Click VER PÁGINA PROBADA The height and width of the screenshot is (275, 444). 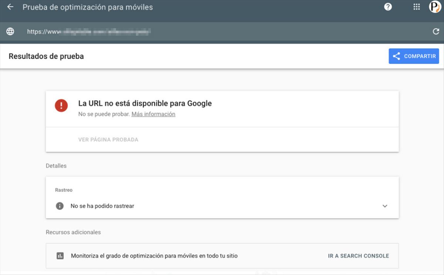point(108,140)
